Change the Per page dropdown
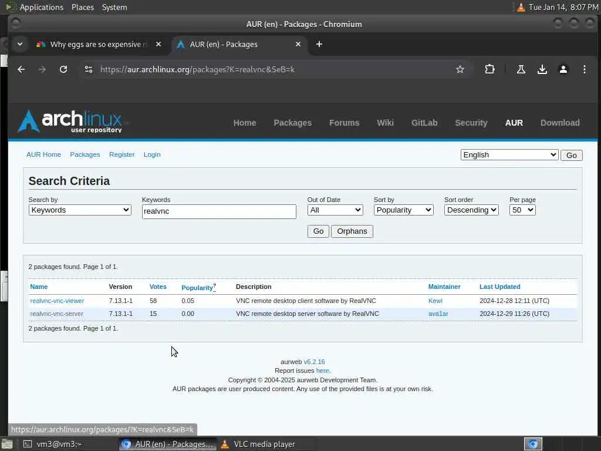 [522, 210]
